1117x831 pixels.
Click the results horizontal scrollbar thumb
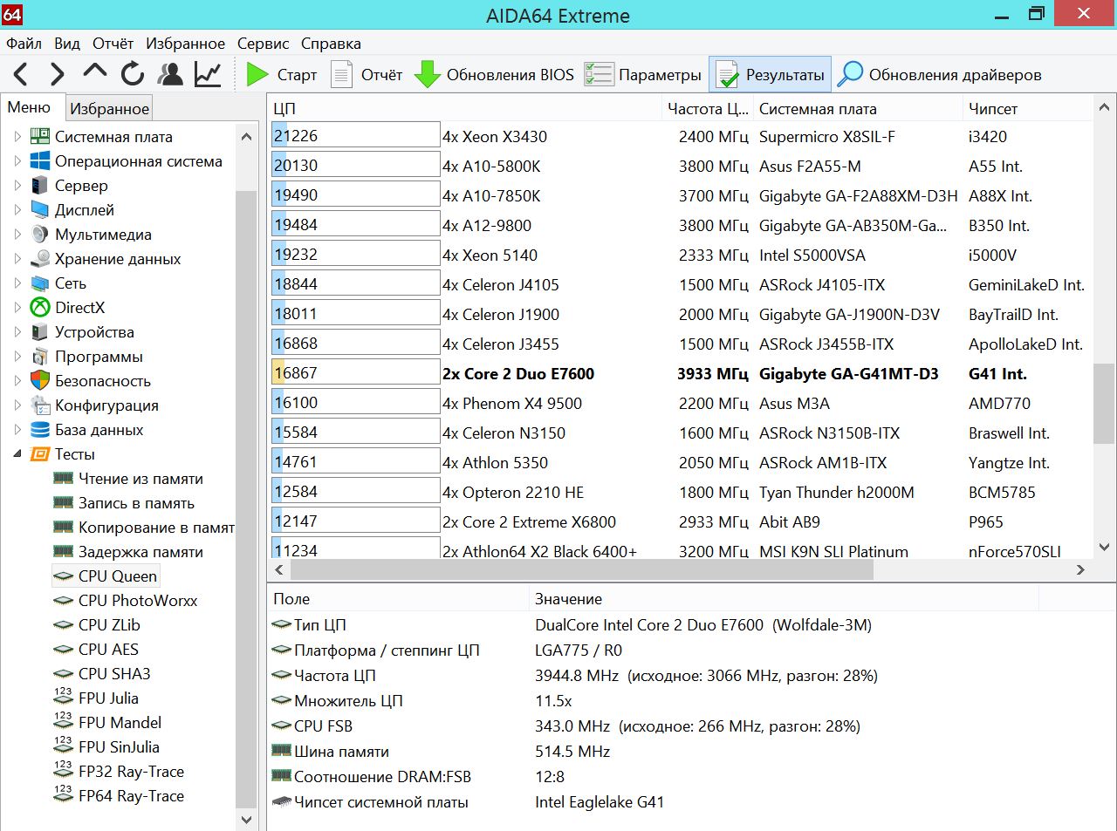582,569
